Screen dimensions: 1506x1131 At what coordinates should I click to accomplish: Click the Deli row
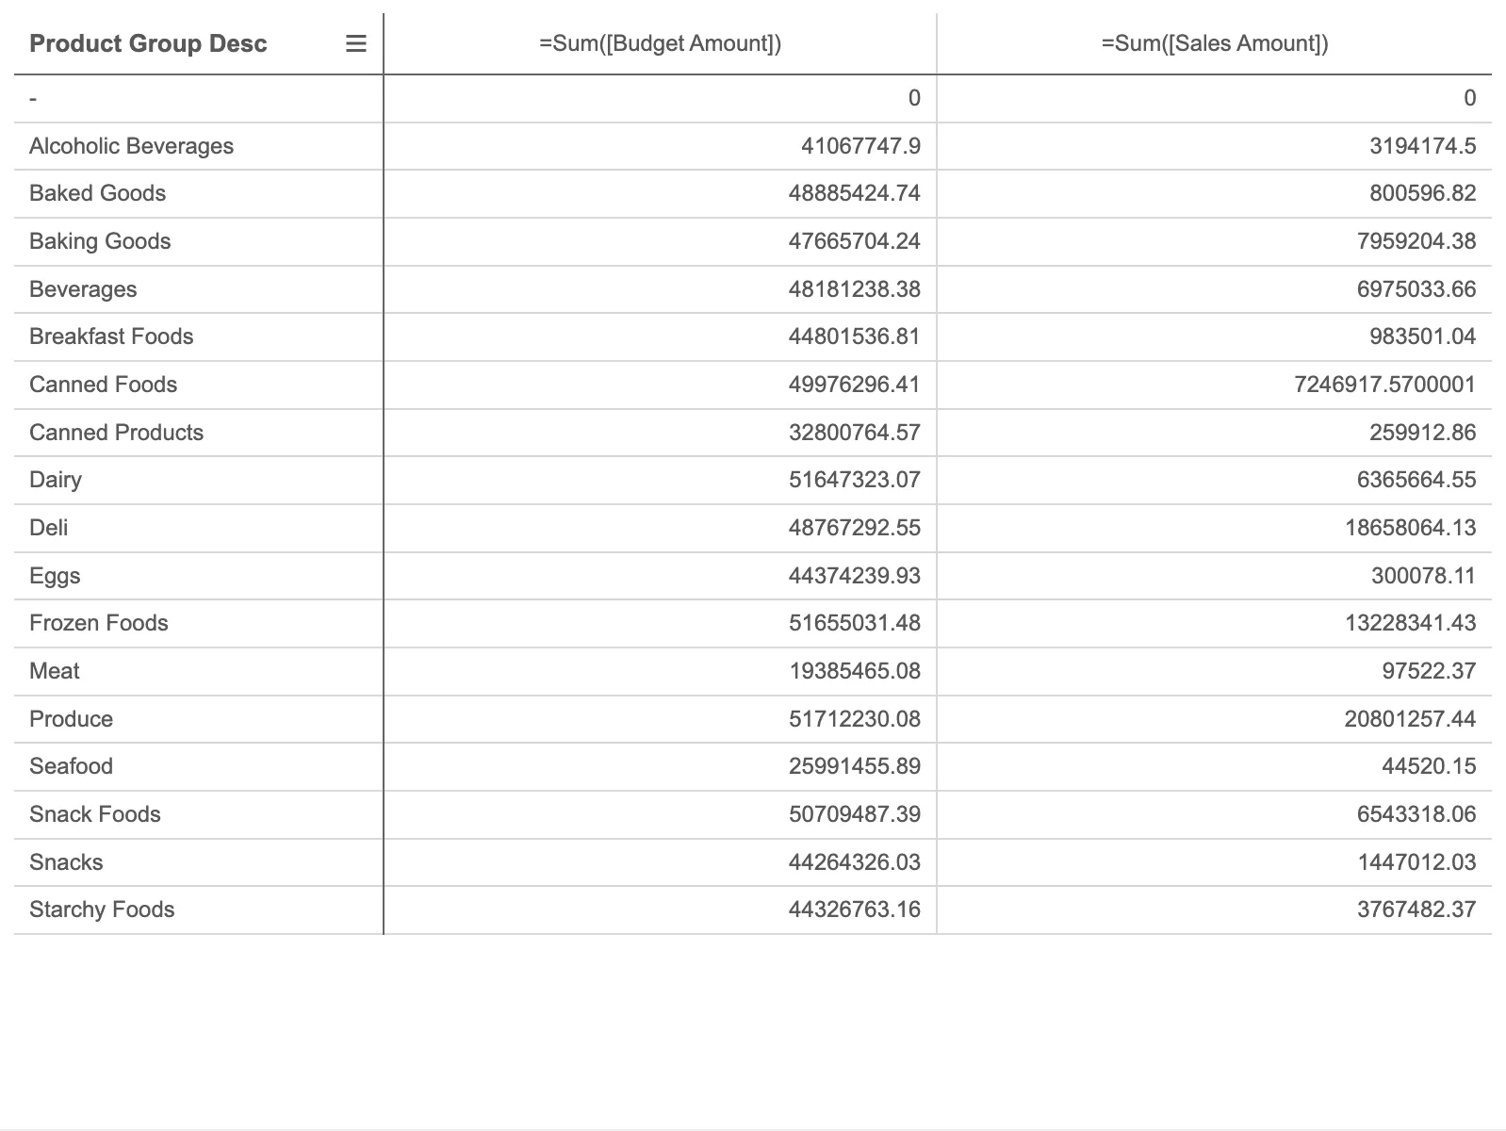pos(49,528)
